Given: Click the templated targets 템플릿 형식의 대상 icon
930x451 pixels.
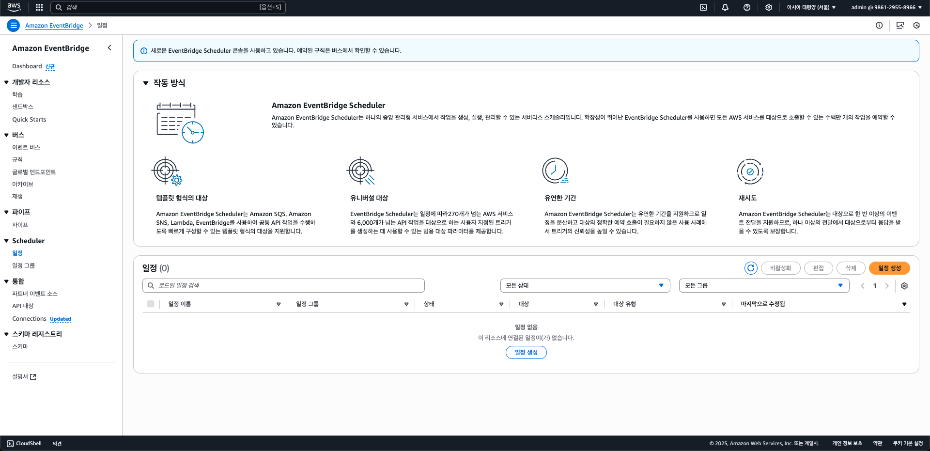Looking at the screenshot, I should coord(167,171).
